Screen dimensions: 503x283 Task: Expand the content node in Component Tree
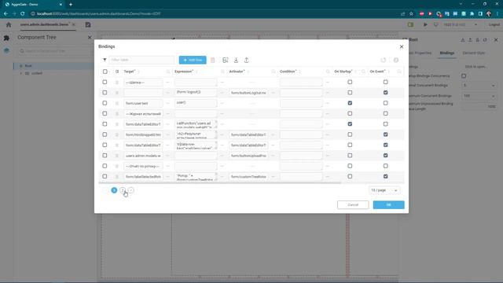pos(21,73)
